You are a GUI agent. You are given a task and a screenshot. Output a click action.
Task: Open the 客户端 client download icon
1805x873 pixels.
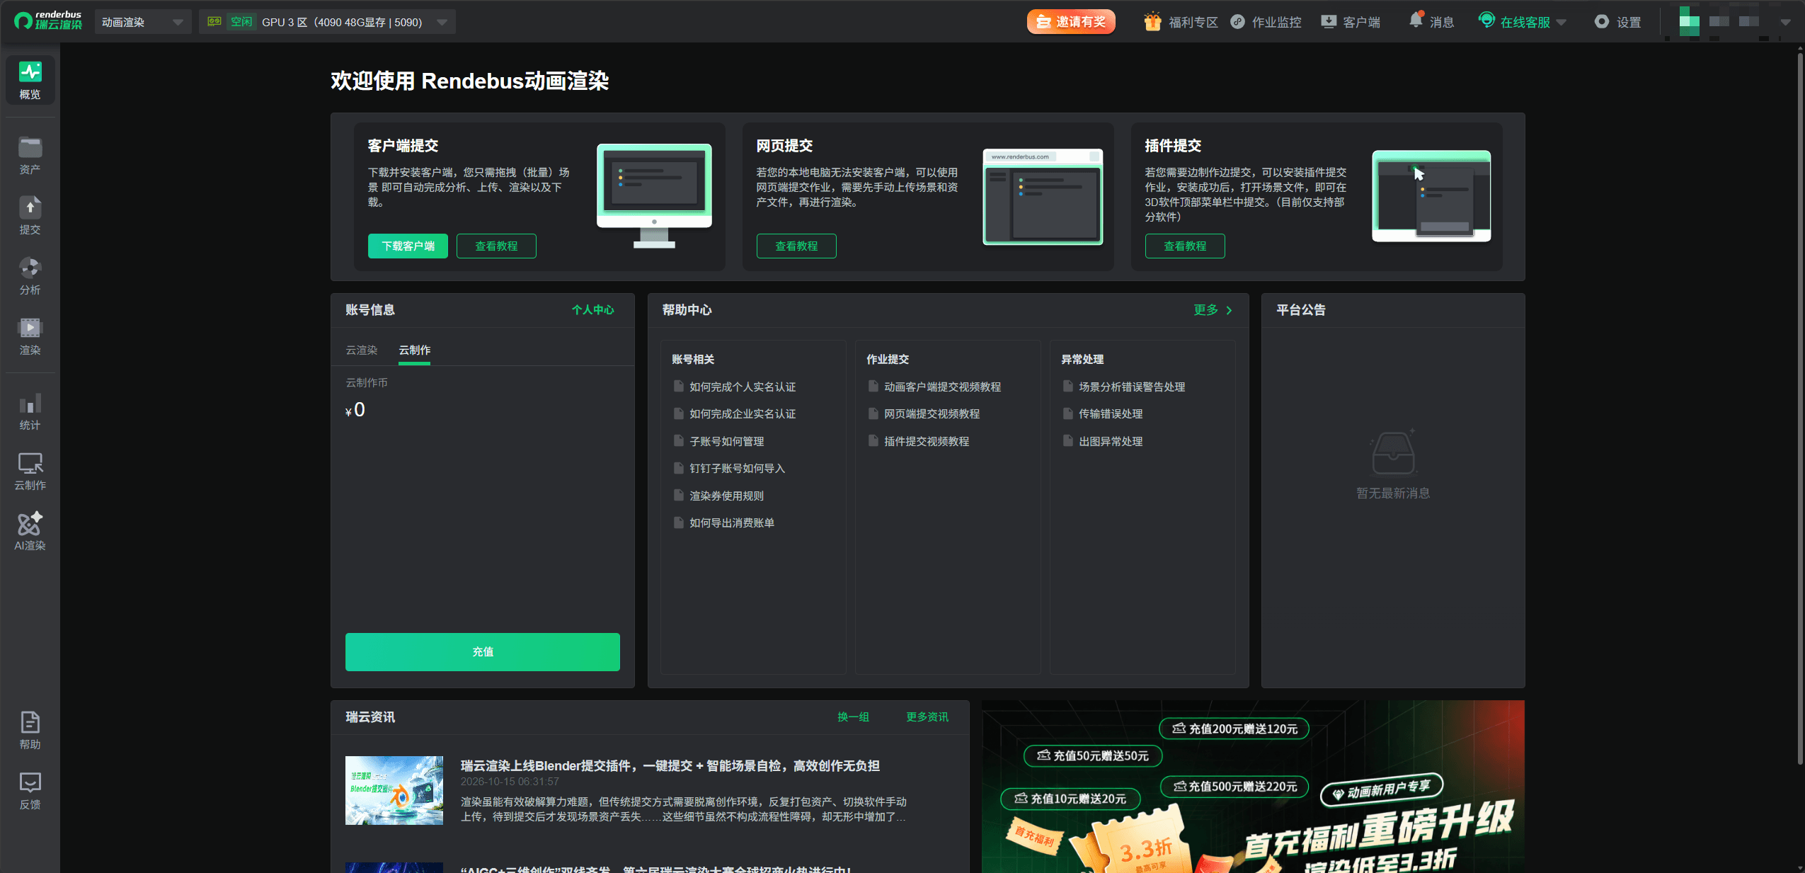tap(1351, 22)
